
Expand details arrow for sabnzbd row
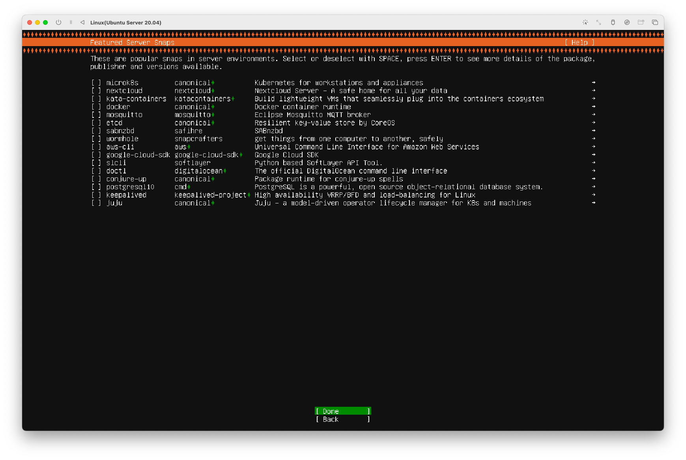(593, 130)
